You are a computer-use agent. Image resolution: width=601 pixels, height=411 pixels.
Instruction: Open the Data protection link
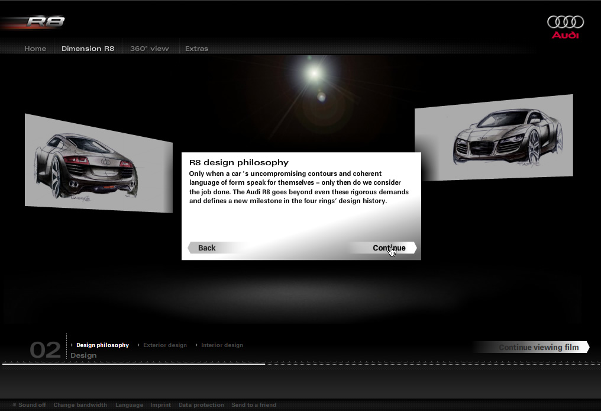[x=201, y=405]
